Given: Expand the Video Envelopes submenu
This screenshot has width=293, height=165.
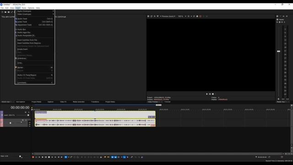Looking at the screenshot, I should point(35,14).
